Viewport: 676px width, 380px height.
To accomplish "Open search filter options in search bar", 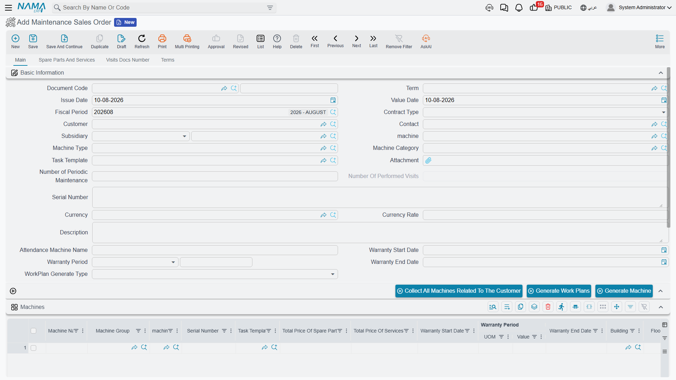I will (x=270, y=8).
